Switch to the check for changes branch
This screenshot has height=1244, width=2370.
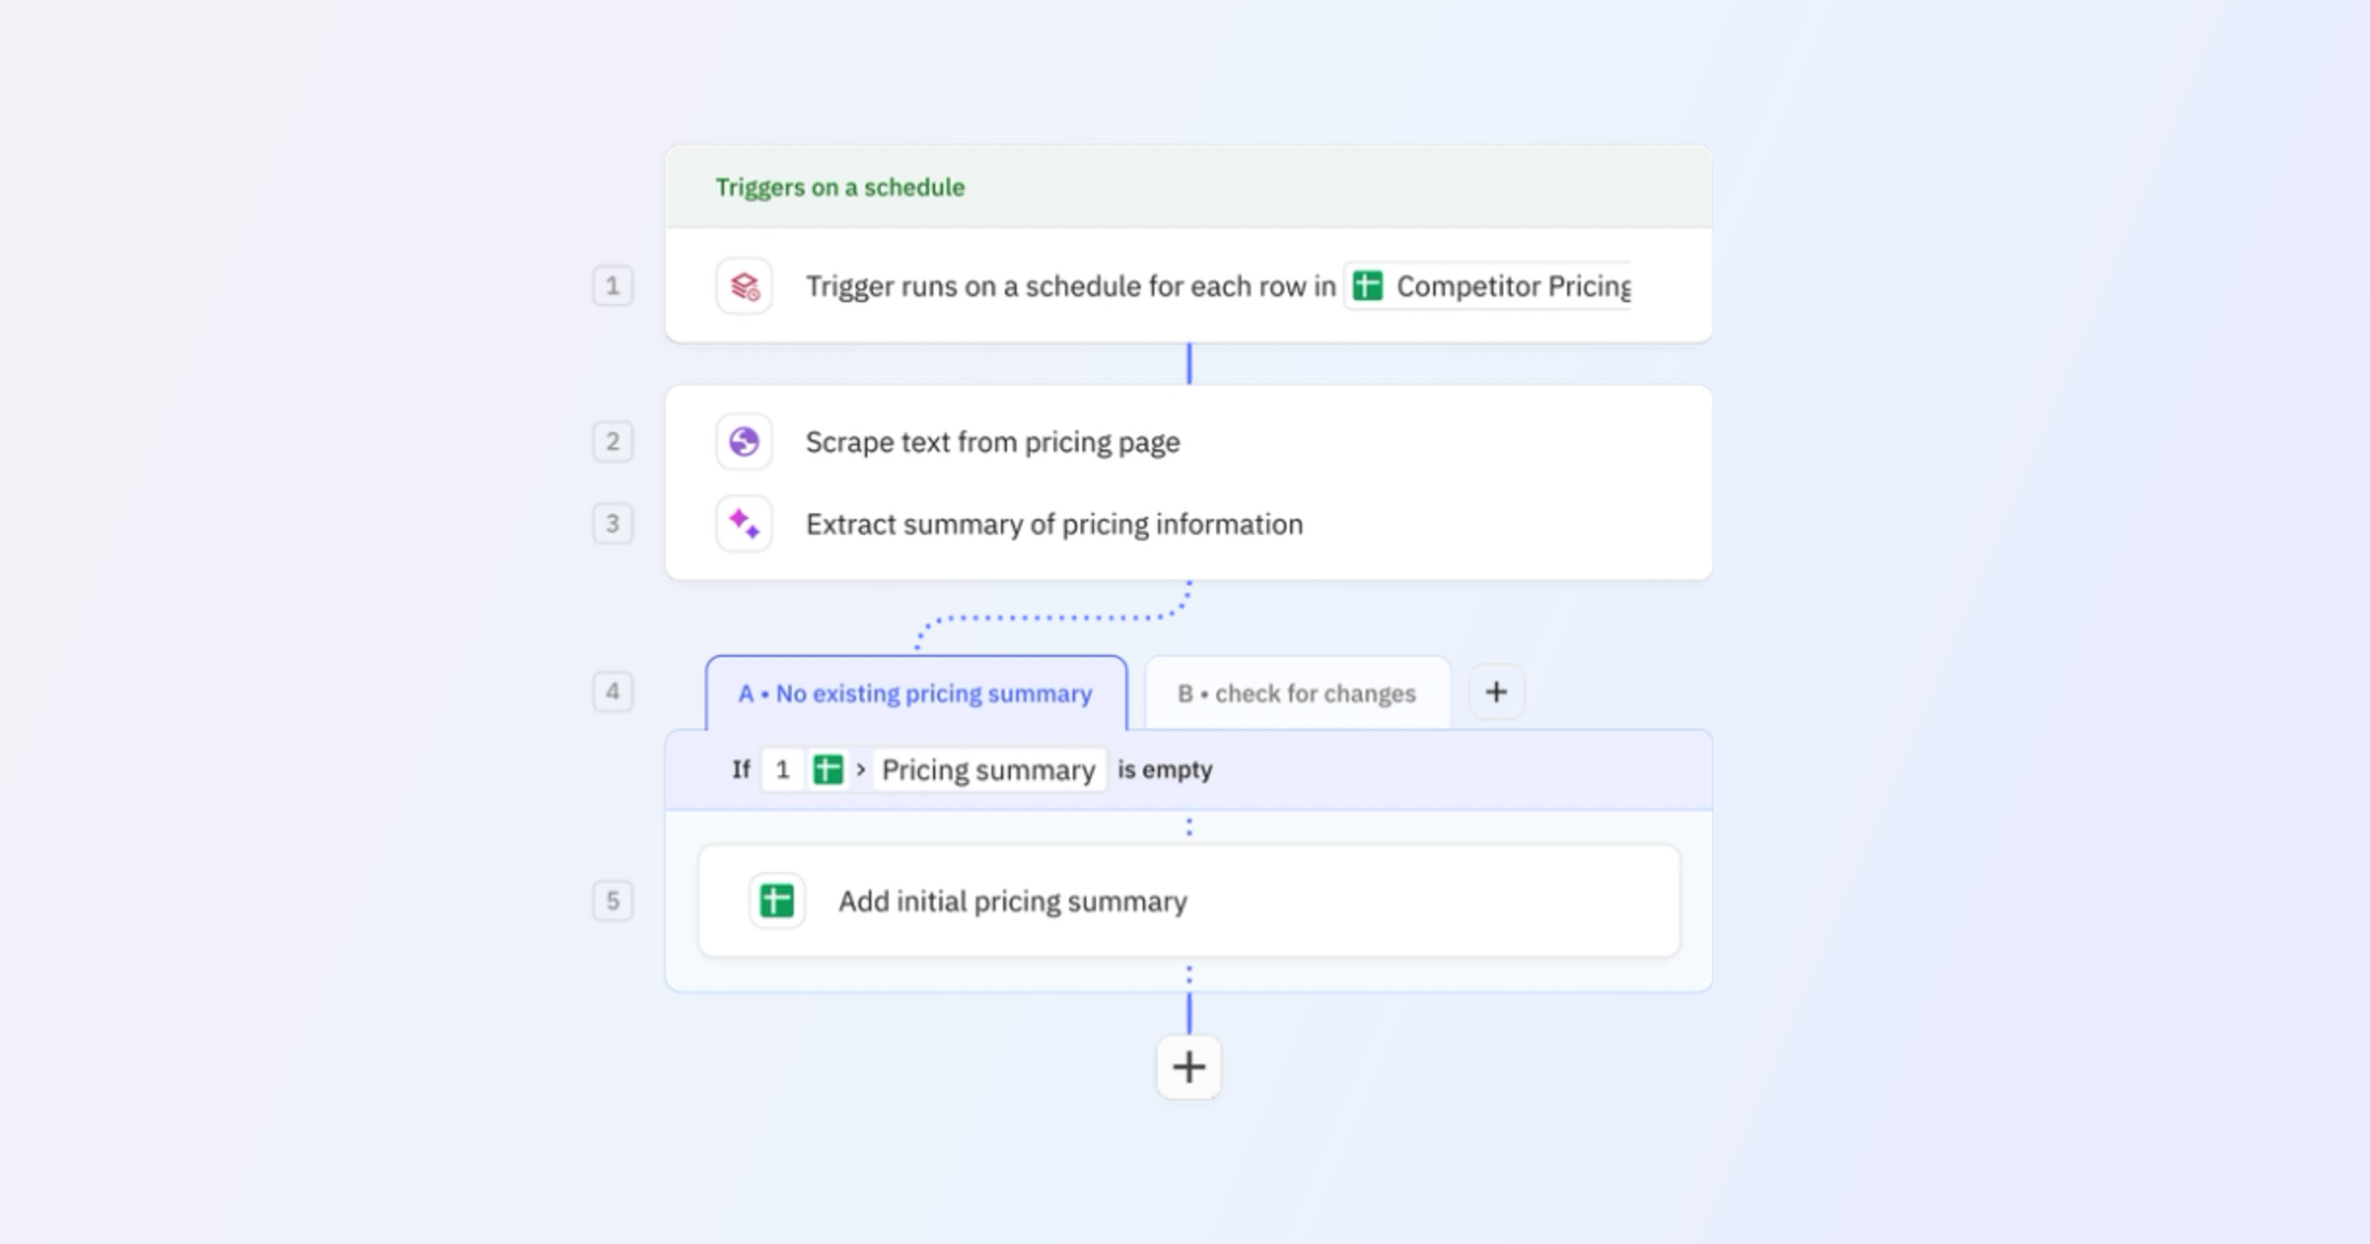[1297, 693]
